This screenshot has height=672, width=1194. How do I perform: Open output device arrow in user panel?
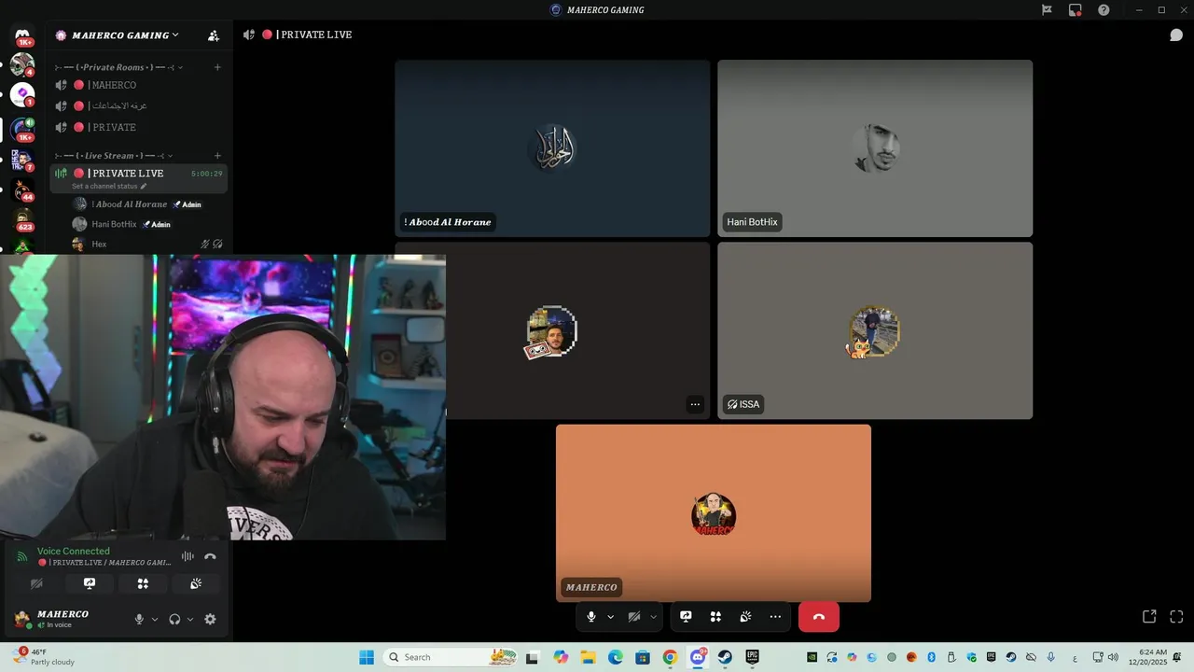190,619
